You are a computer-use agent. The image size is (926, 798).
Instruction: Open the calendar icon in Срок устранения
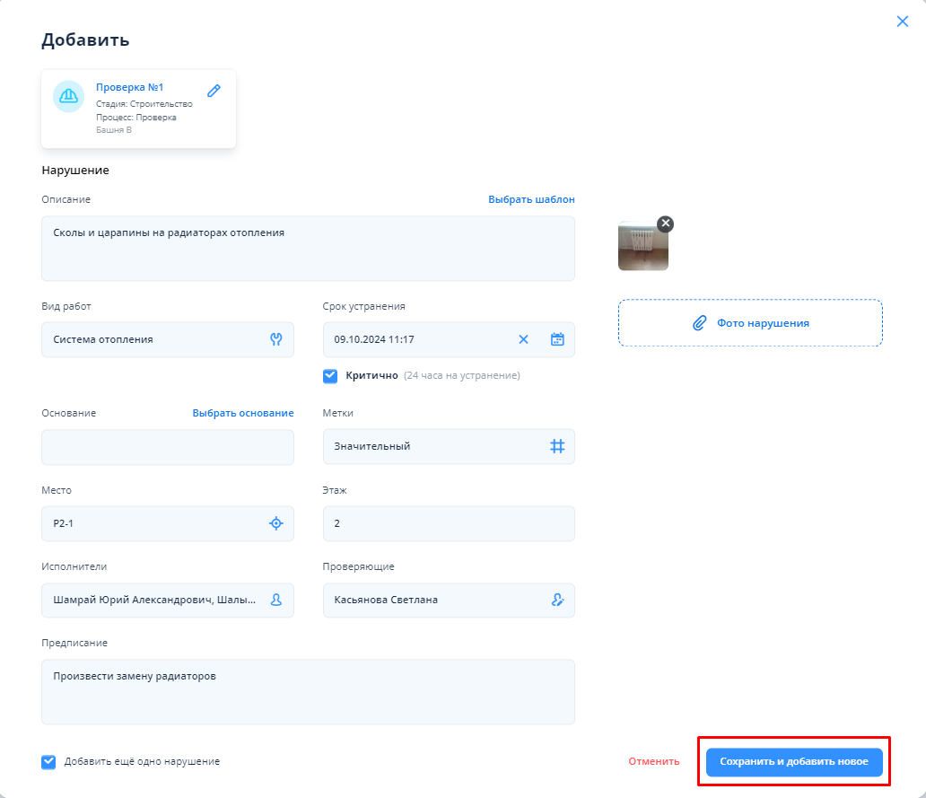(x=557, y=339)
